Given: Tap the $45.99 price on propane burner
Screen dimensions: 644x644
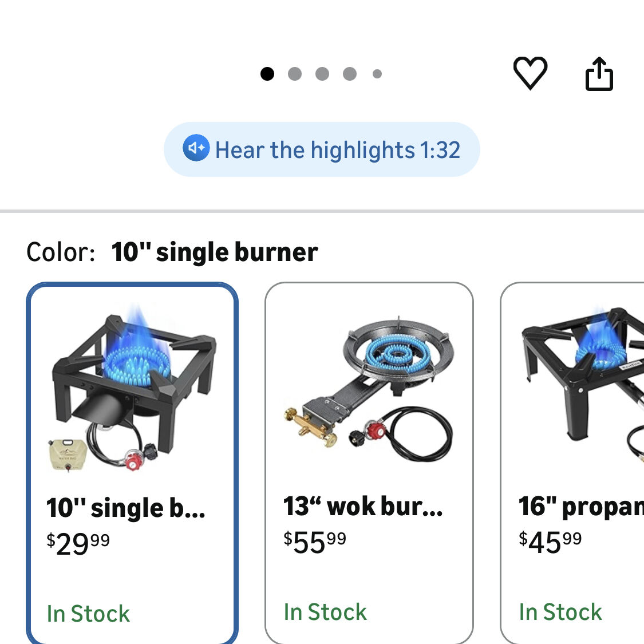Looking at the screenshot, I should click(550, 542).
